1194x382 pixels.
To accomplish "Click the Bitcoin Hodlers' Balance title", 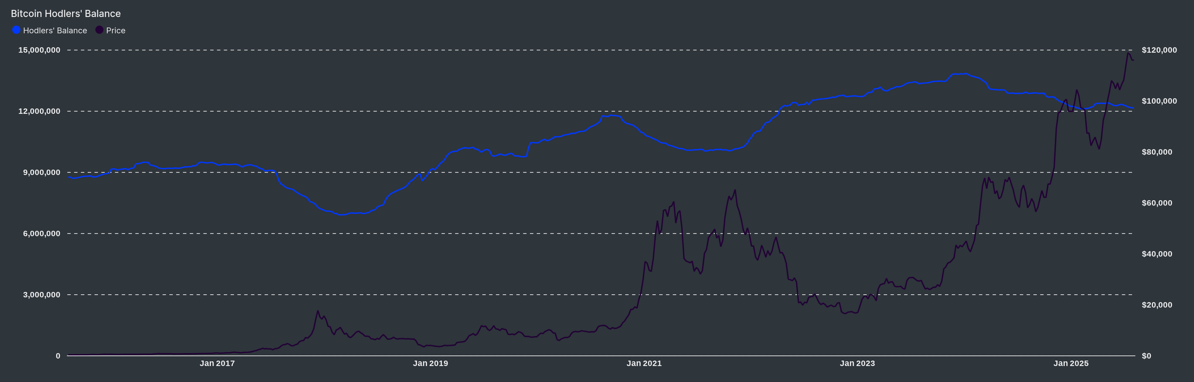I will pyautogui.click(x=66, y=14).
